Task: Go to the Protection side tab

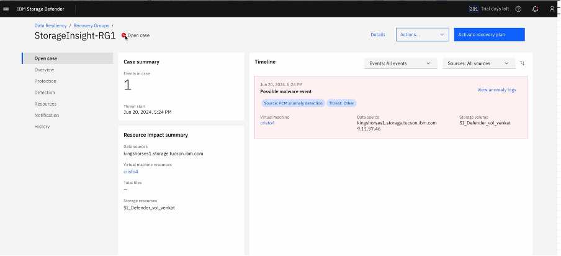Action: (45, 81)
